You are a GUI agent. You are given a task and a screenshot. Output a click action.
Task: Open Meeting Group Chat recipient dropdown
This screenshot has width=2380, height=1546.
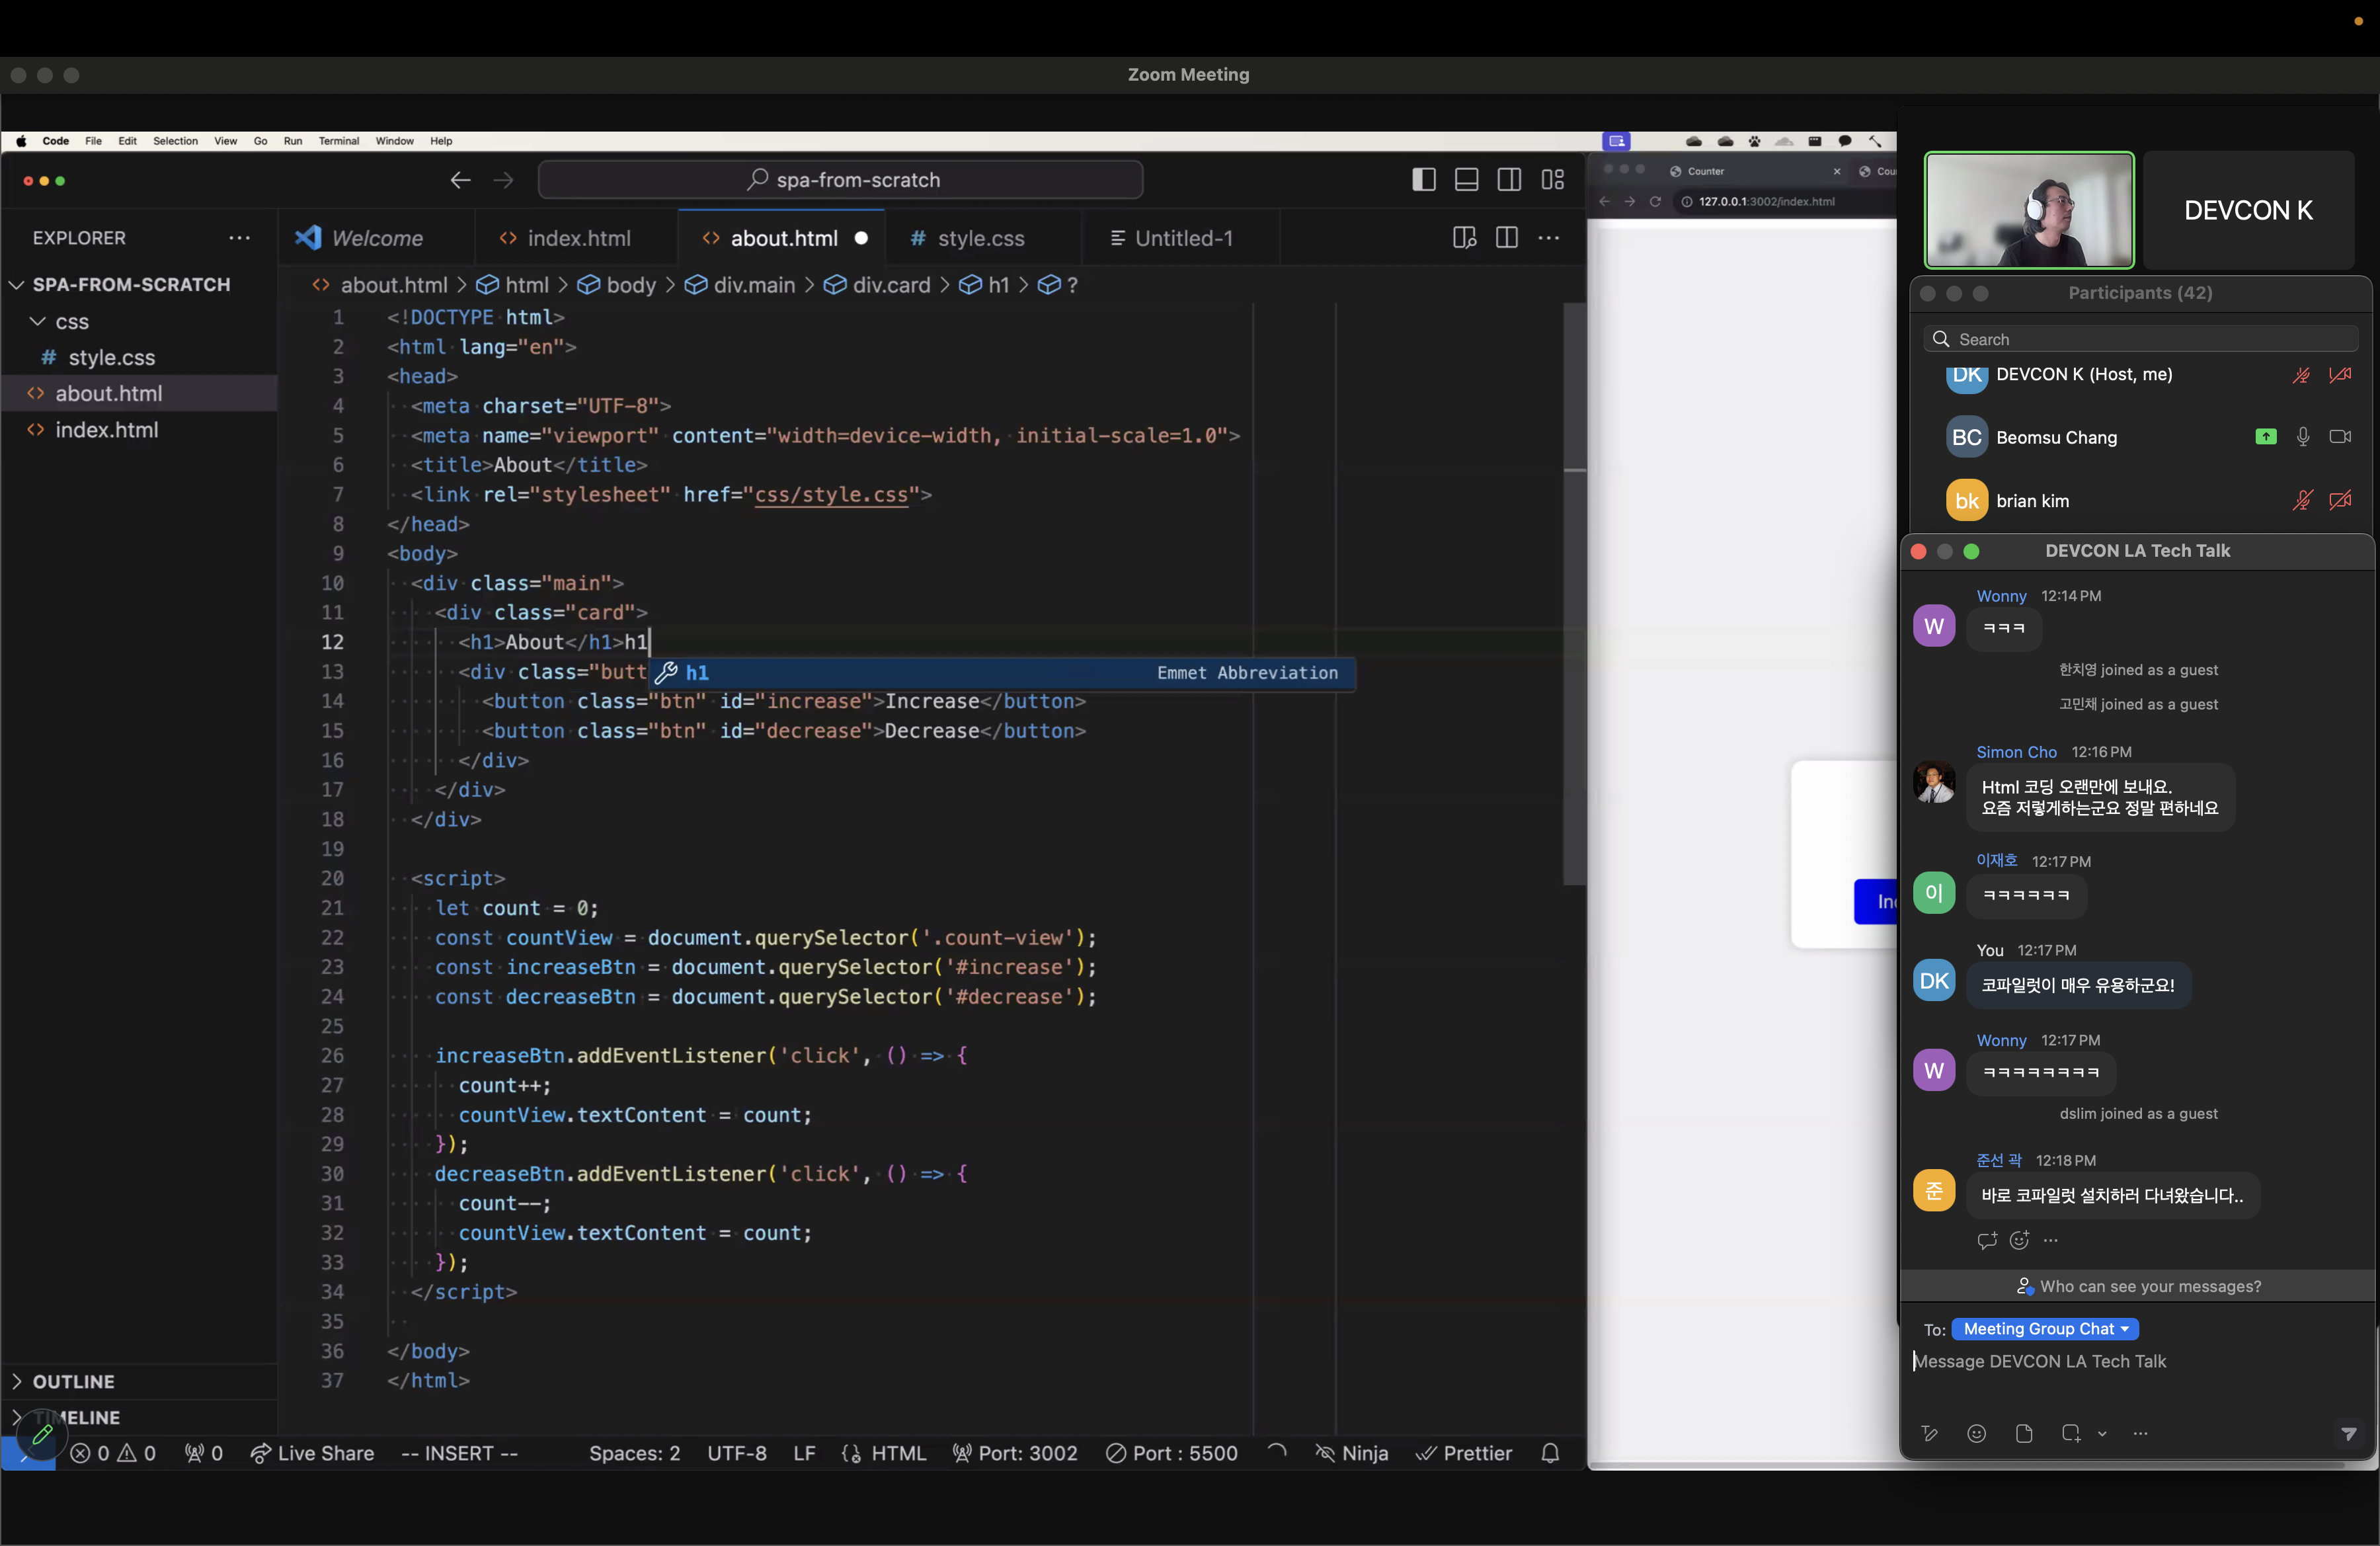(x=2044, y=1329)
